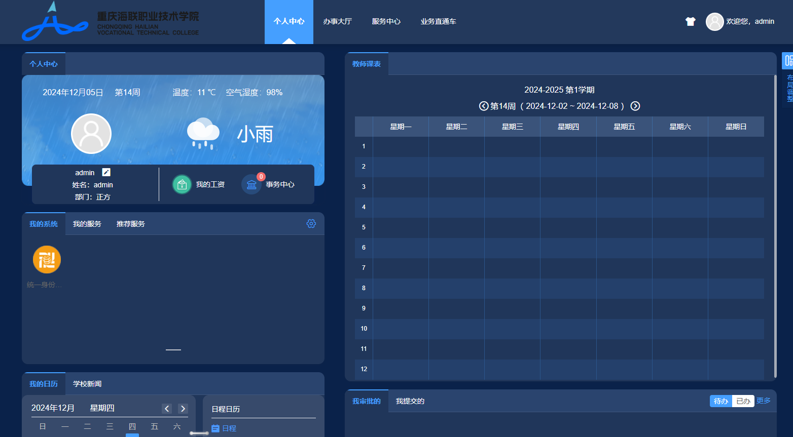Switch approval list to 待办
Image resolution: width=793 pixels, height=437 pixels.
click(x=720, y=401)
